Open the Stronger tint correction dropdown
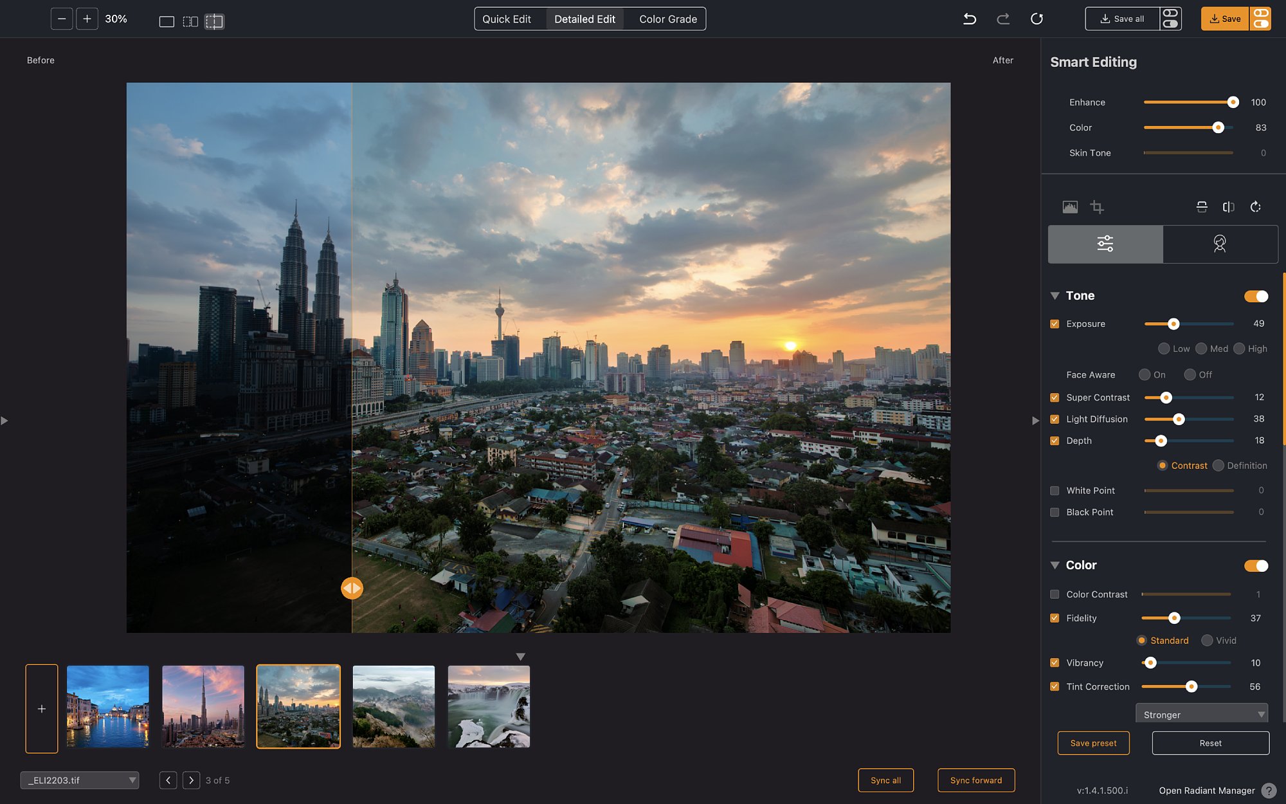The width and height of the screenshot is (1286, 804). (x=1202, y=714)
